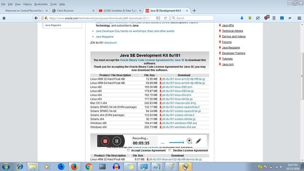Go back with the back arrow button

click(x=36, y=18)
